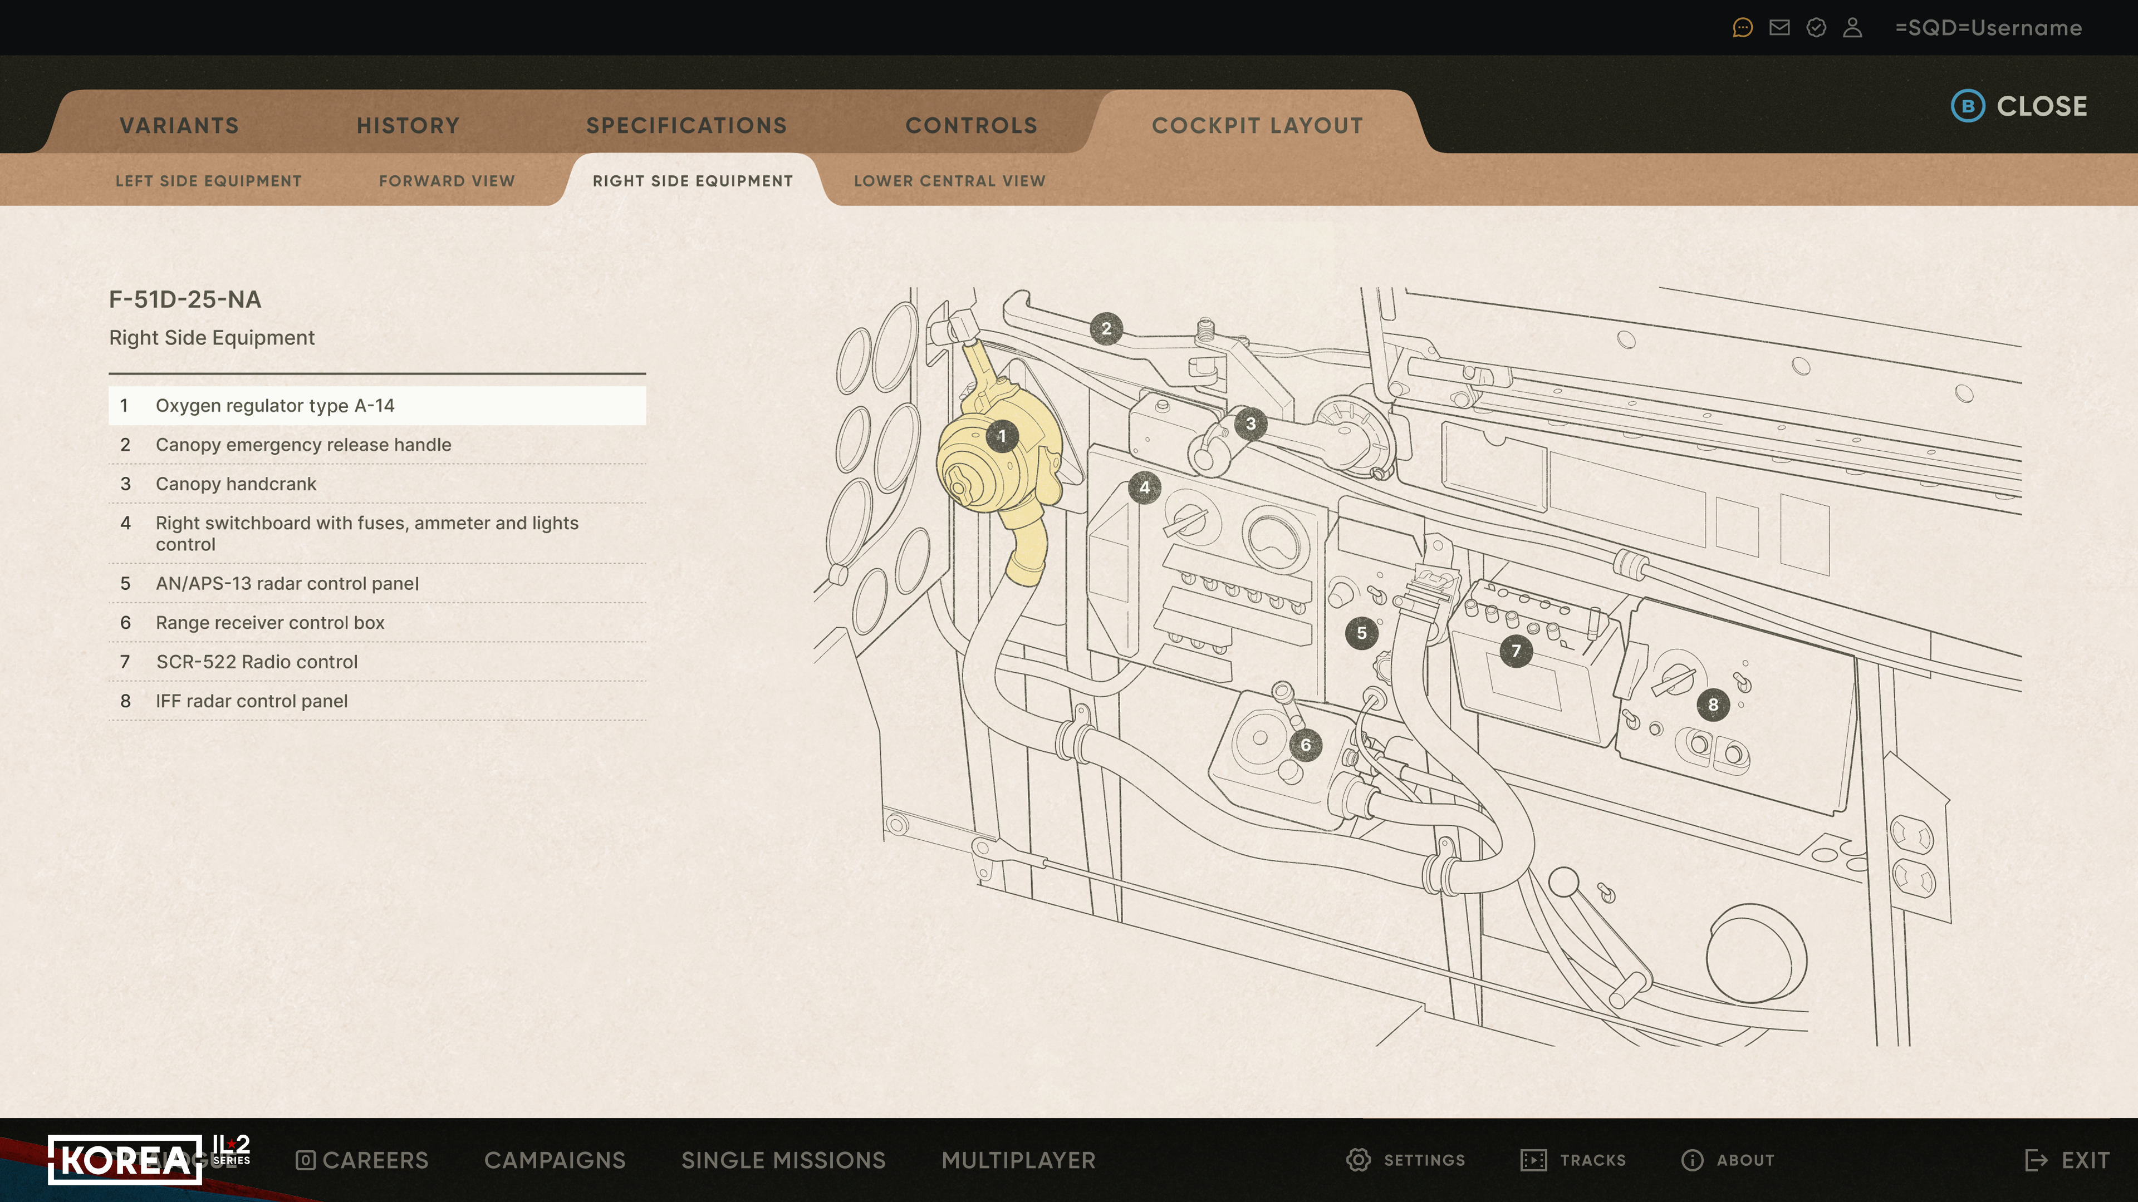
Task: Open the Careers menu
Action: (362, 1160)
